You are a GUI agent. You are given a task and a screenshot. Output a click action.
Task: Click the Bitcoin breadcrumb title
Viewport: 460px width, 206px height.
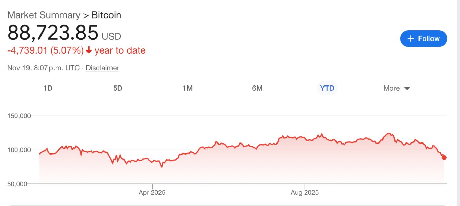106,15
